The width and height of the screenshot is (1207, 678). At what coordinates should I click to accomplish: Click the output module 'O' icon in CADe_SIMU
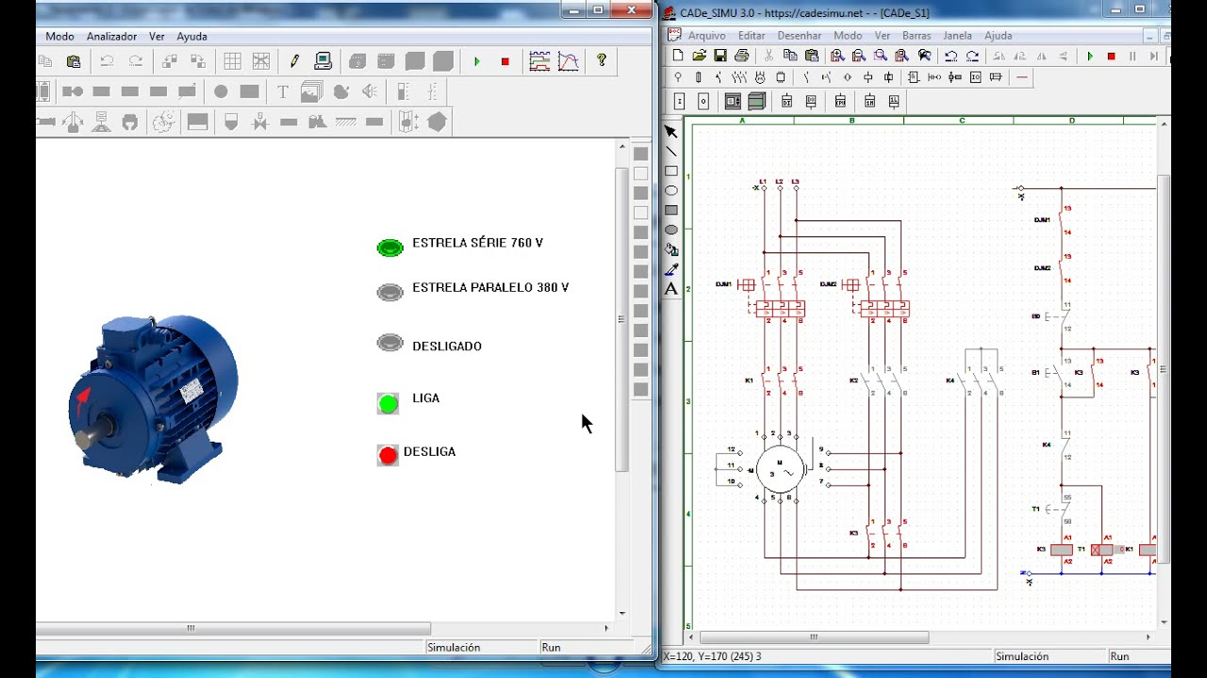(x=703, y=101)
